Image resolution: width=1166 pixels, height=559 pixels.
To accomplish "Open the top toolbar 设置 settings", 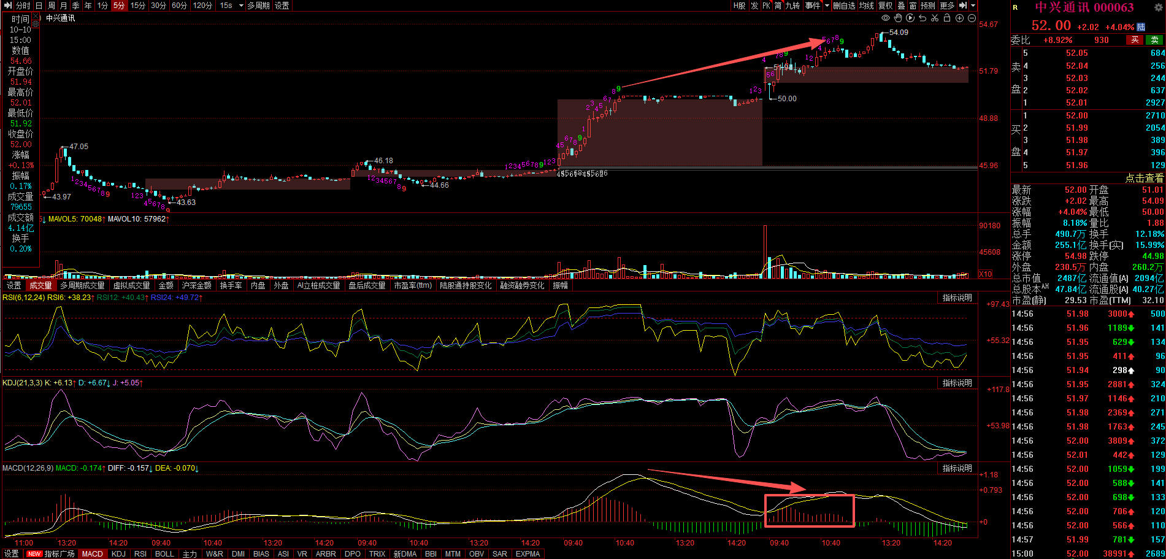I will click(282, 6).
